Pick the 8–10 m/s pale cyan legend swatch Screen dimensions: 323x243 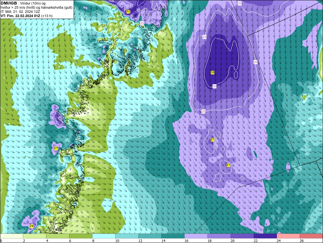tap(104, 236)
